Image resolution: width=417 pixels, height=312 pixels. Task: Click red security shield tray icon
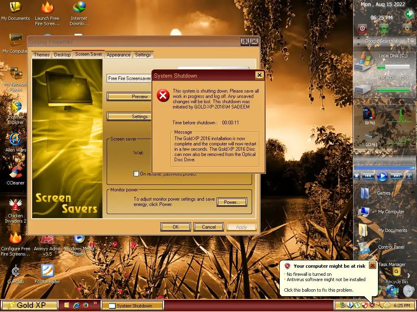click(372, 305)
